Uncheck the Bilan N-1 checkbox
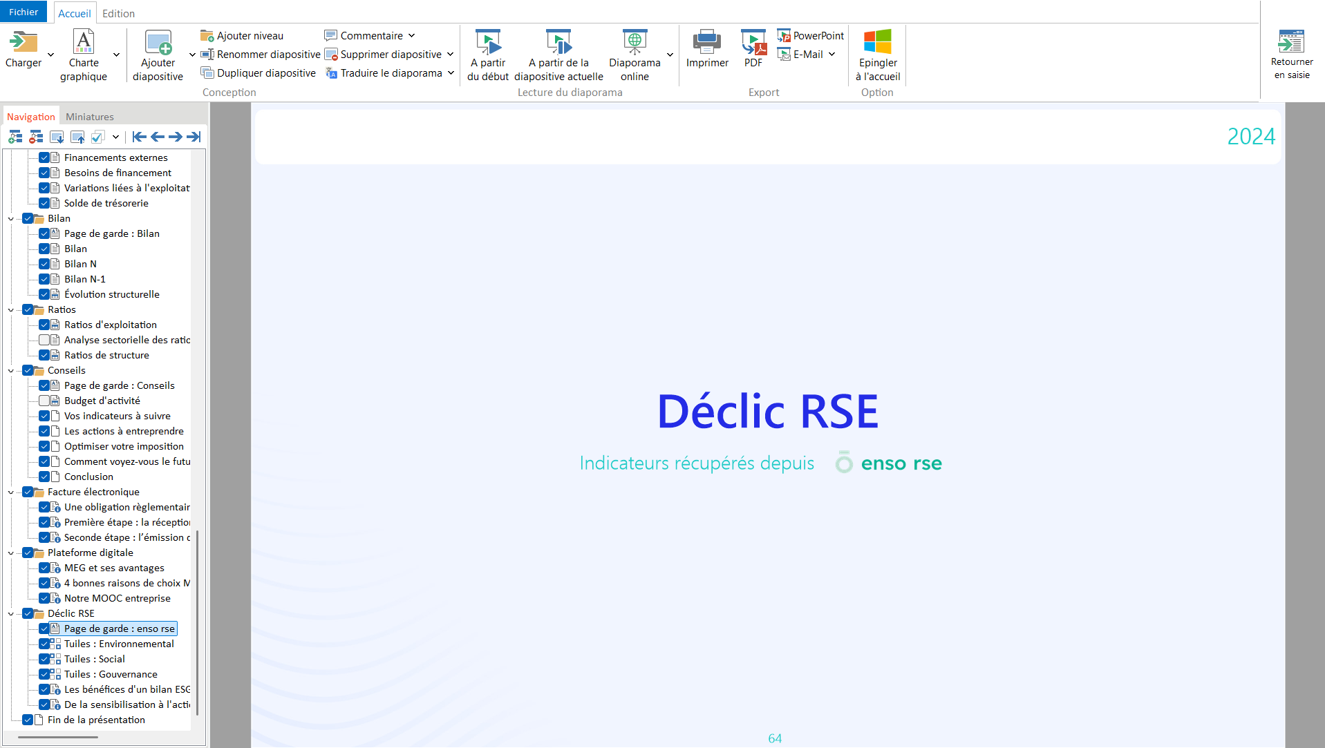Viewport: 1325px width, 748px height. click(x=44, y=279)
